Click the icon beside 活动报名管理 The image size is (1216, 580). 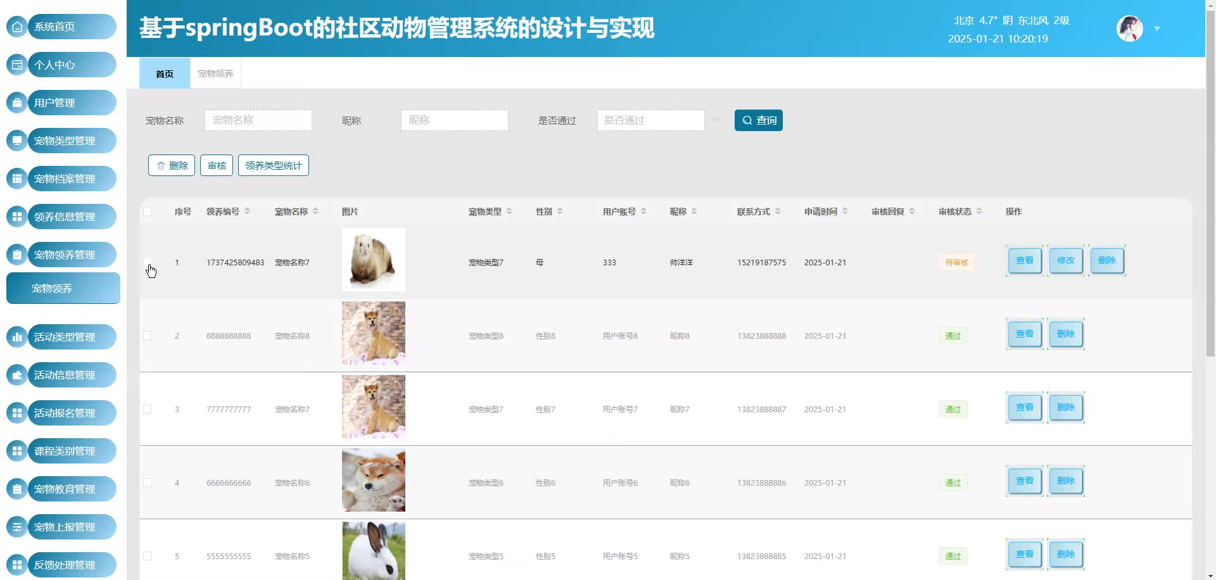click(x=17, y=413)
